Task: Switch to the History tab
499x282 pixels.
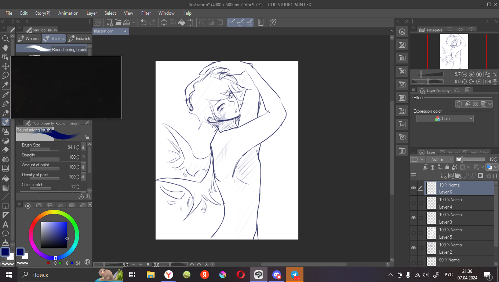Action: 449,152
